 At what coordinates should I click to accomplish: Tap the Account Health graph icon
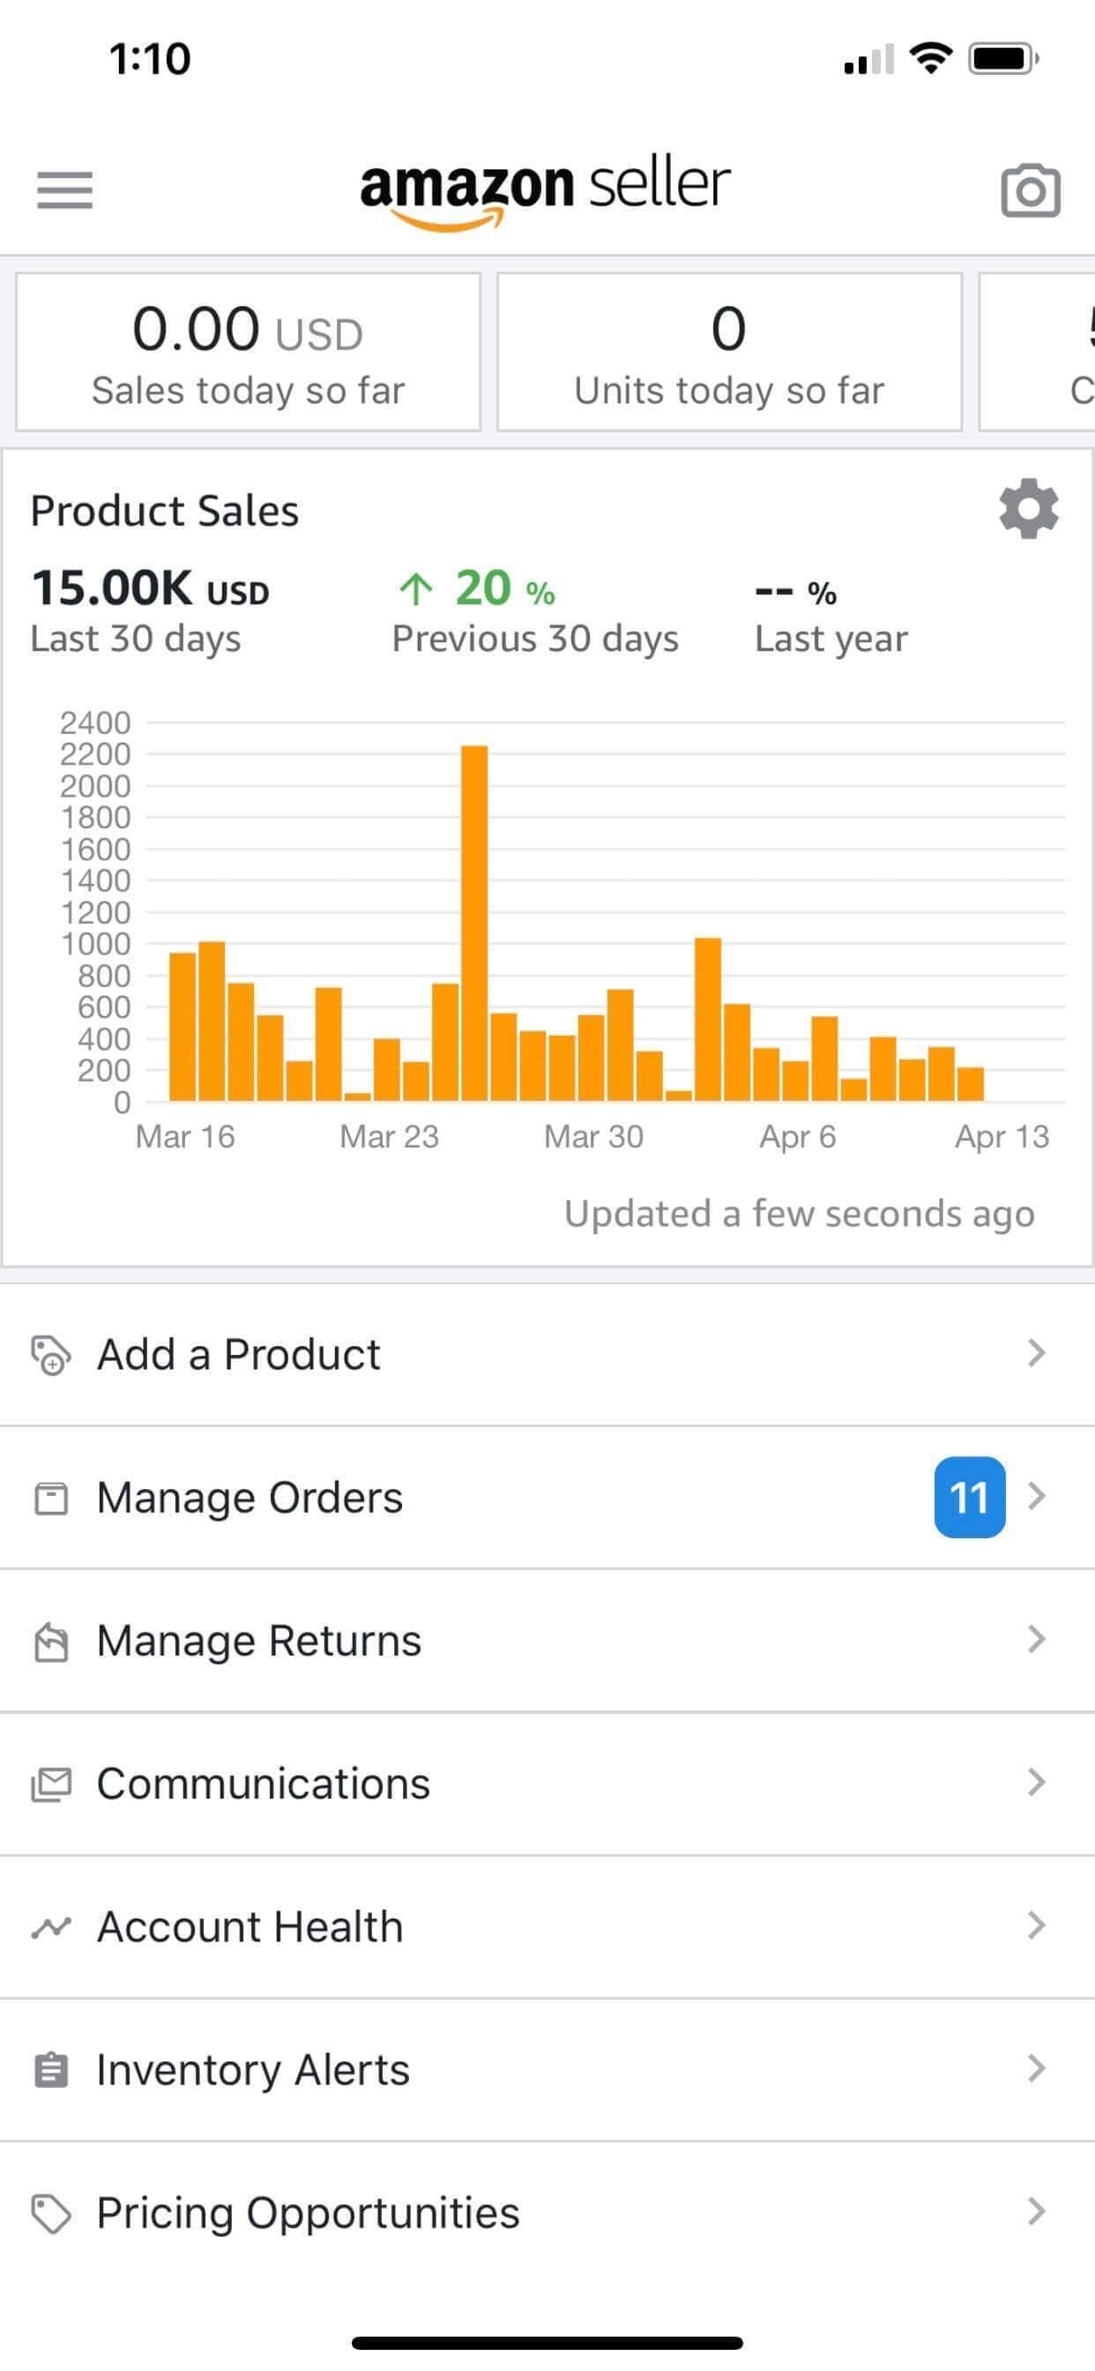(50, 1926)
